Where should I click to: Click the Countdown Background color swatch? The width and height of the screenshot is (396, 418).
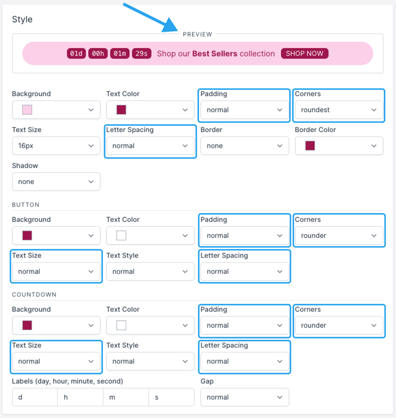tap(27, 326)
